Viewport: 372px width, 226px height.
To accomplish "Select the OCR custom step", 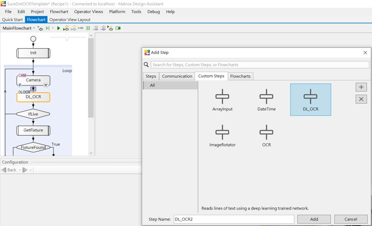I will [266, 136].
